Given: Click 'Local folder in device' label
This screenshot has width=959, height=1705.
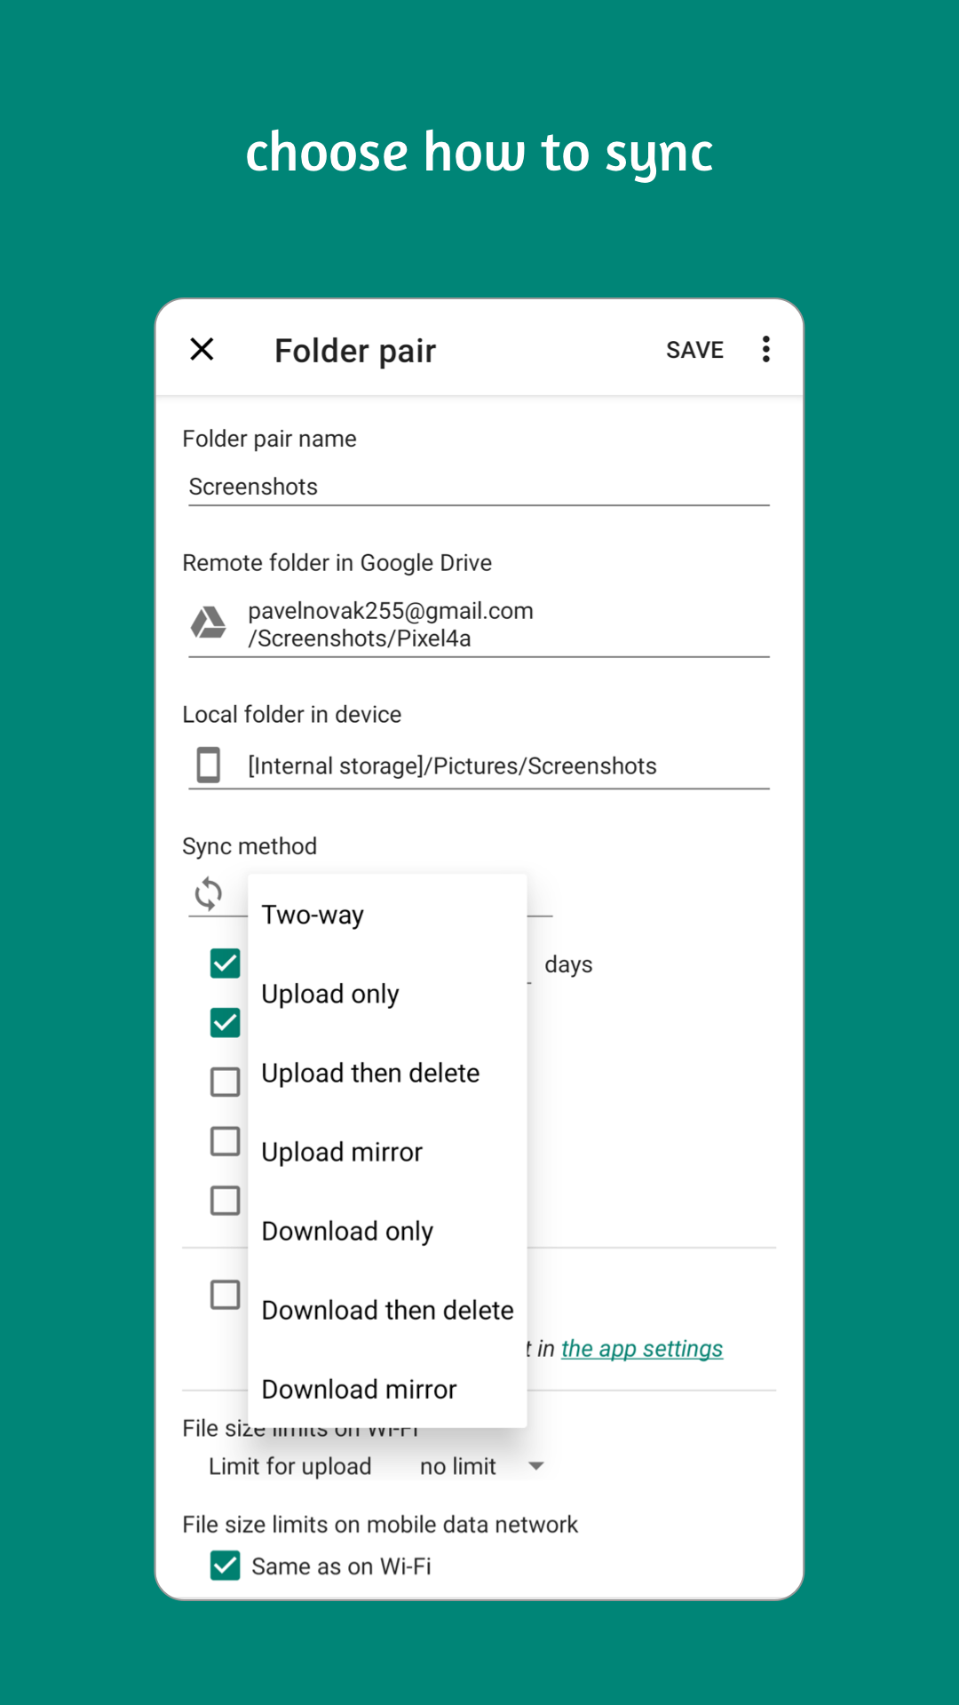Looking at the screenshot, I should [x=291, y=715].
